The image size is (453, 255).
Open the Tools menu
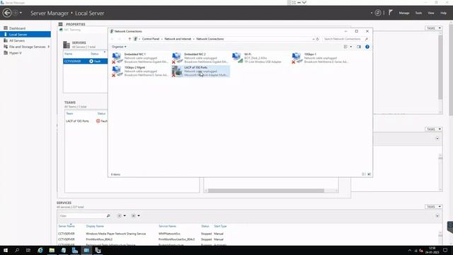click(x=418, y=13)
